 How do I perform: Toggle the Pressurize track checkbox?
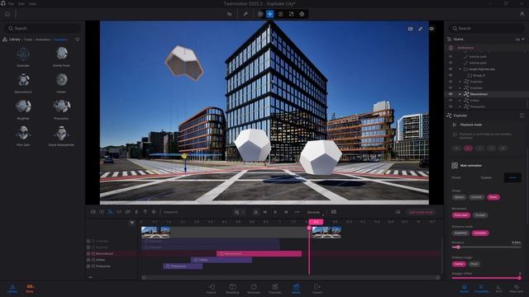88,266
